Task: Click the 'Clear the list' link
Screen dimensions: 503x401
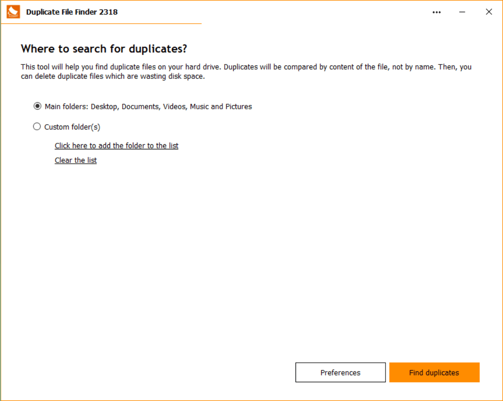Action: tap(76, 161)
